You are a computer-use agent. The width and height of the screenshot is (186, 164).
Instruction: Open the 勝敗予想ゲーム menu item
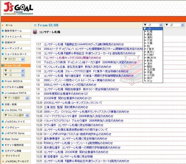pyautogui.click(x=13, y=31)
